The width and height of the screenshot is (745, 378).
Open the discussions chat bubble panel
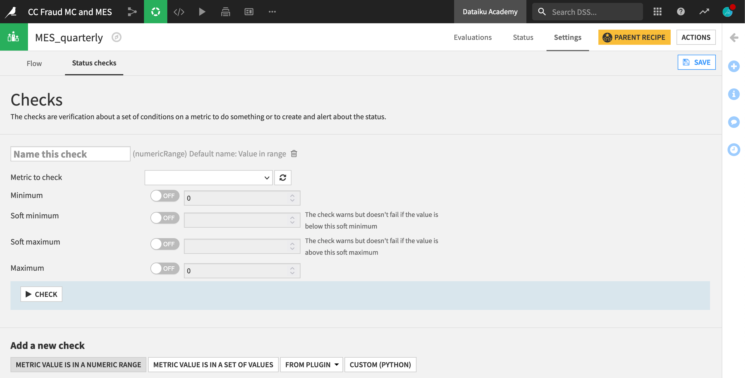click(x=734, y=122)
